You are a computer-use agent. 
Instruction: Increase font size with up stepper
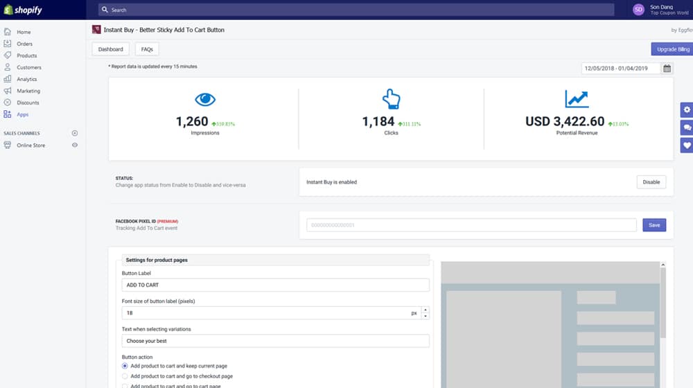point(426,310)
